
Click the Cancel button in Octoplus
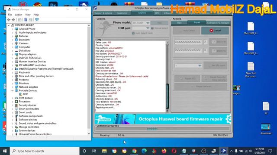coord(215,31)
